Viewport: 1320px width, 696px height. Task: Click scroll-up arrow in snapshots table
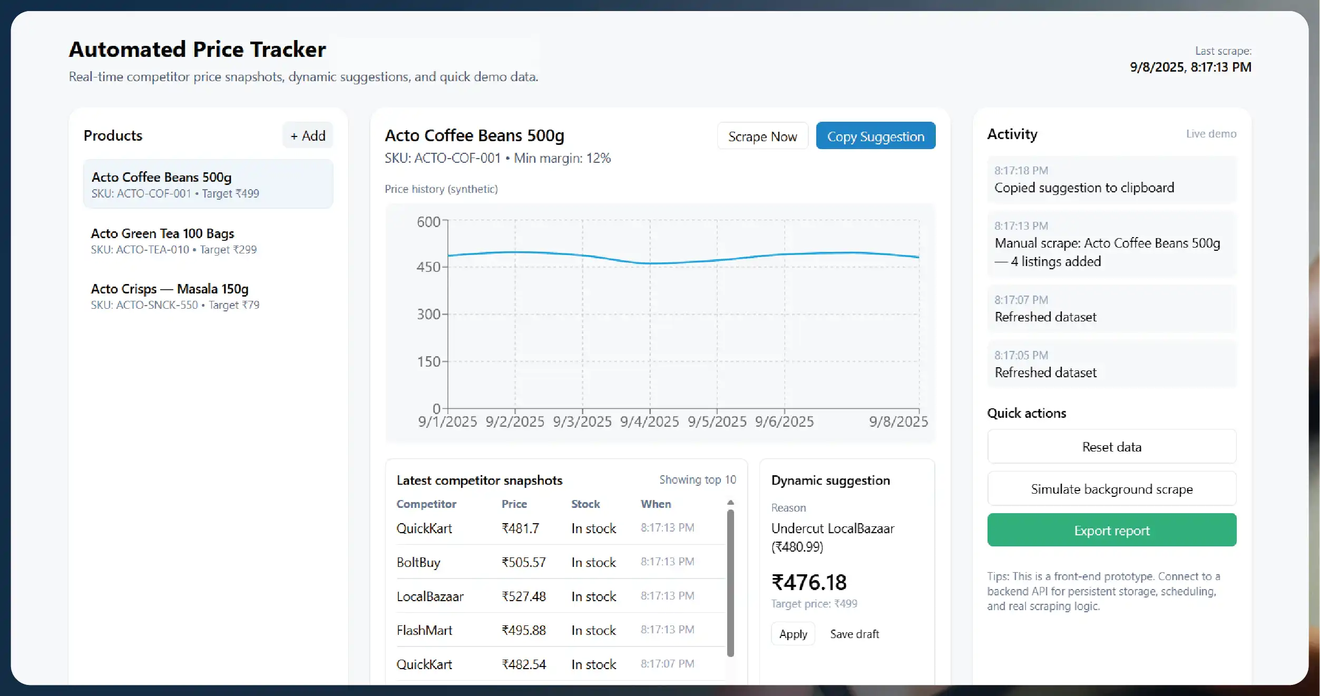[730, 503]
